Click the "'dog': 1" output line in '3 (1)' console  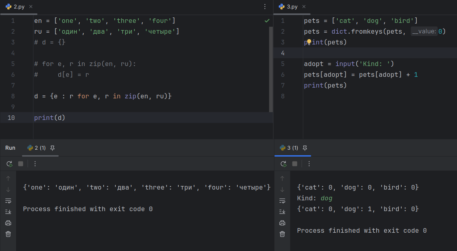(358, 209)
